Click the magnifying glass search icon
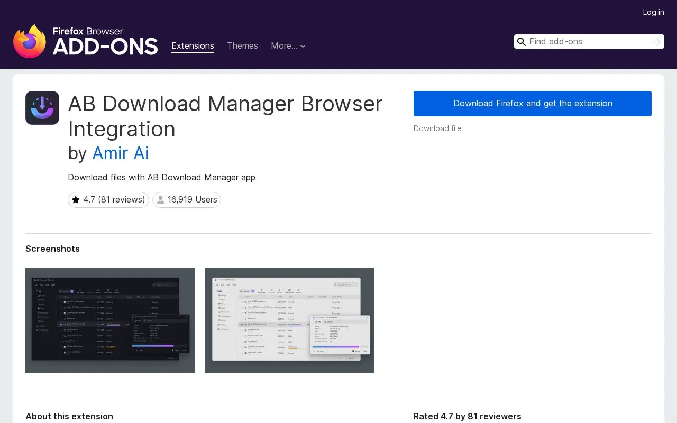 pos(522,42)
